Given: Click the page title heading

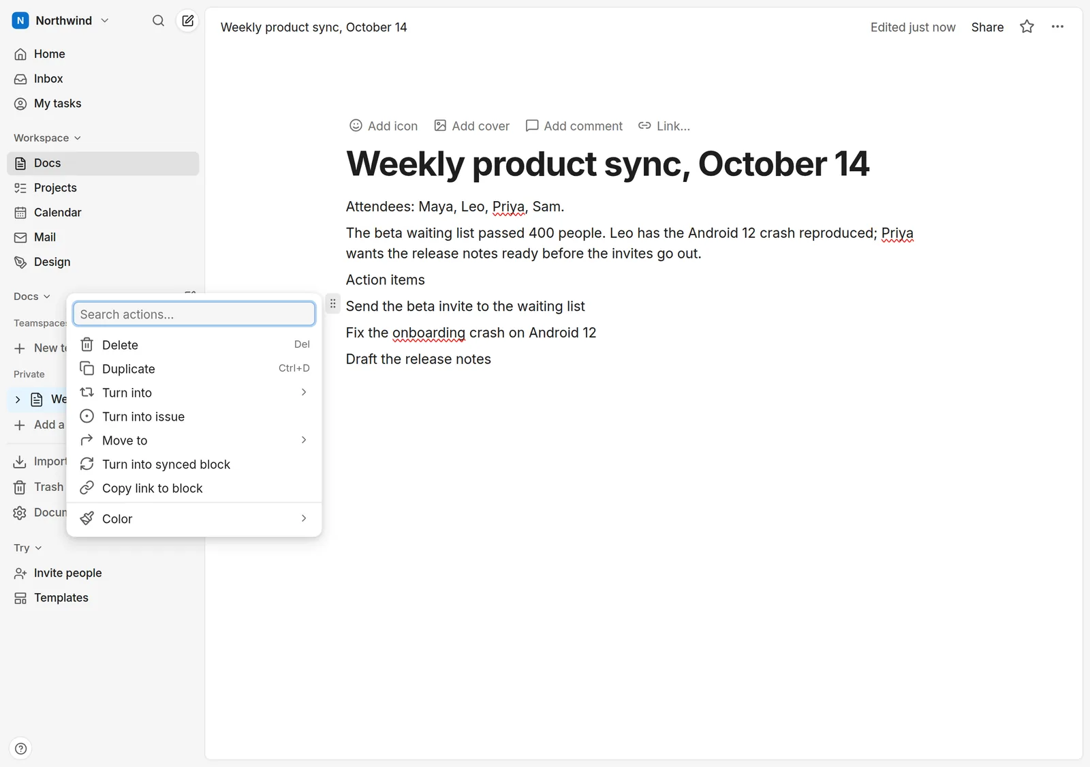Looking at the screenshot, I should [x=608, y=164].
